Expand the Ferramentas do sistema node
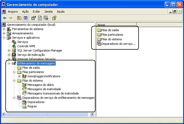Image resolution: width=184 pixels, height=124 pixels. point(4,29)
